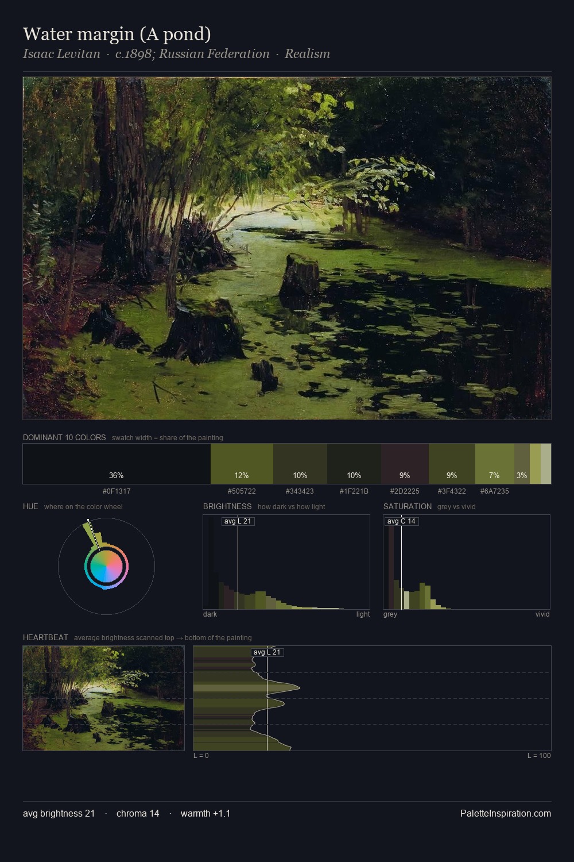Click the 'Realism' style label

coord(307,54)
